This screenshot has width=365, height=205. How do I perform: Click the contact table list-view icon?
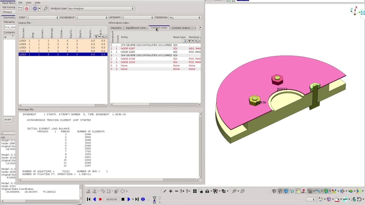point(185,41)
